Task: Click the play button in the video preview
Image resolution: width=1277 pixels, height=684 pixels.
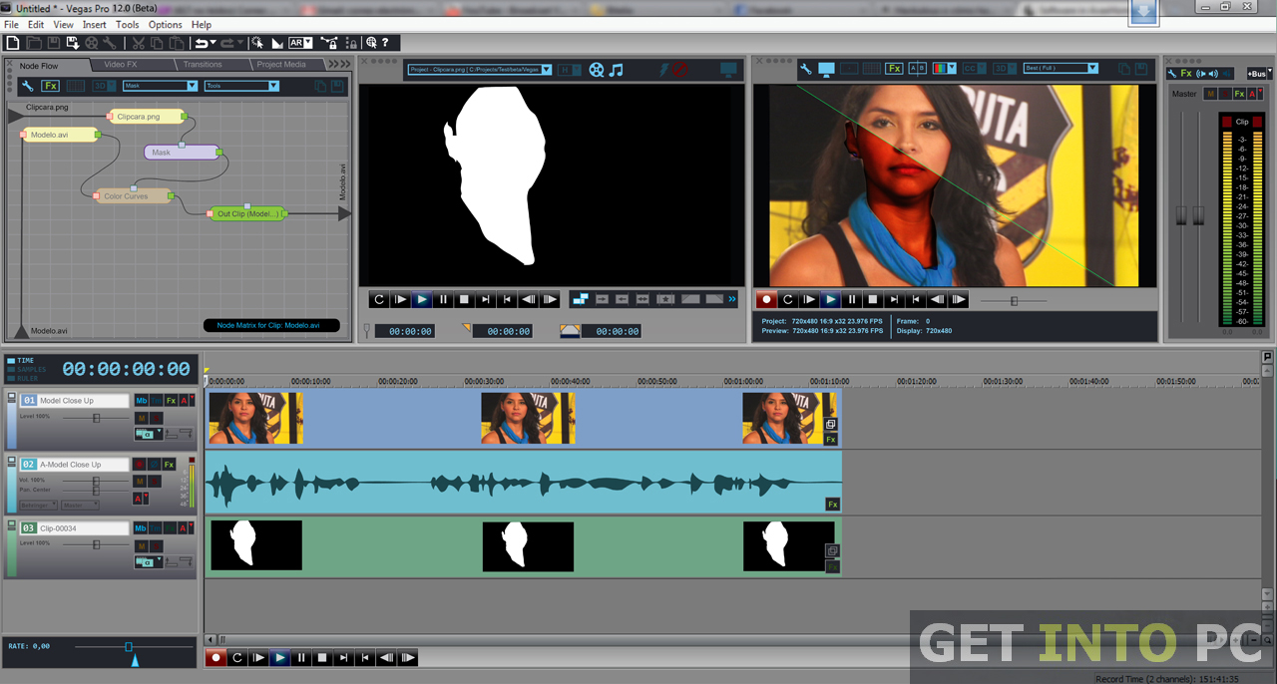Action: click(830, 299)
